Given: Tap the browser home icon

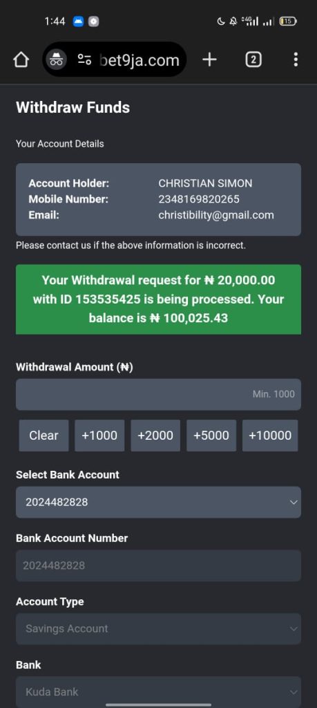Looking at the screenshot, I should (x=21, y=59).
